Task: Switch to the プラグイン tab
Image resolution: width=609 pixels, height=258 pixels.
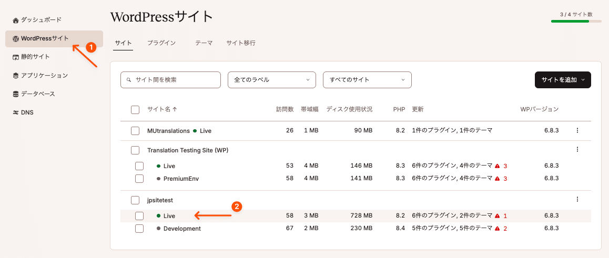Action: (x=161, y=43)
